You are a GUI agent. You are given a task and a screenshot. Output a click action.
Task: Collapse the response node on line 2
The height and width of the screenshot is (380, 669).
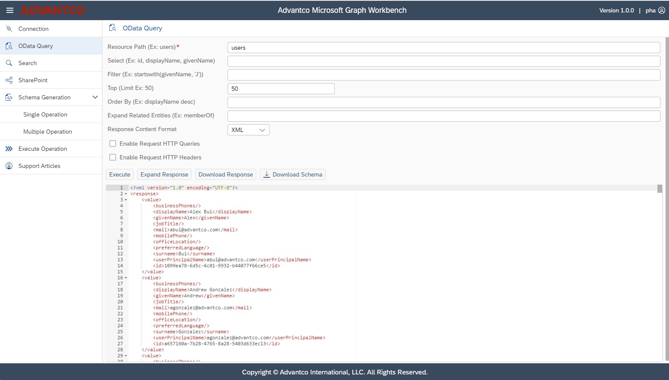pyautogui.click(x=126, y=194)
